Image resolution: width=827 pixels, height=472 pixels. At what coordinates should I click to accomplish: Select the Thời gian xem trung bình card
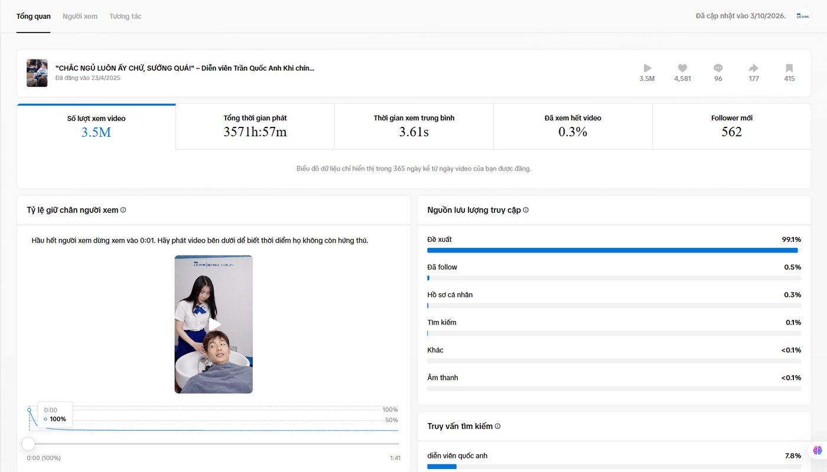[414, 127]
